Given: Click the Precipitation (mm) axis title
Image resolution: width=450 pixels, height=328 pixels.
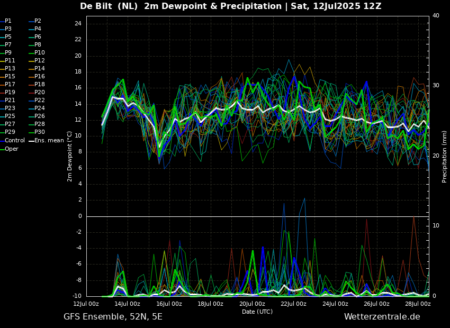Looking at the screenshot, I should (x=445, y=156).
